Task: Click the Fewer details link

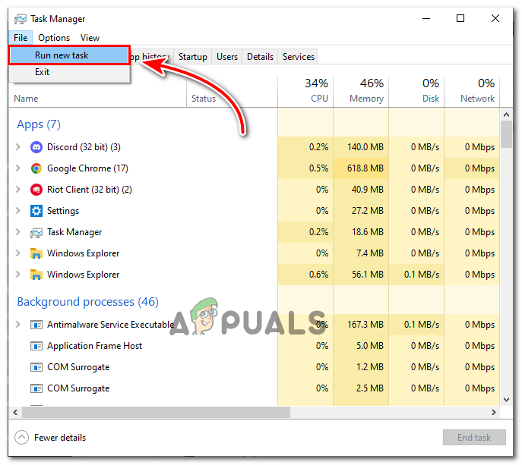Action: tap(60, 438)
